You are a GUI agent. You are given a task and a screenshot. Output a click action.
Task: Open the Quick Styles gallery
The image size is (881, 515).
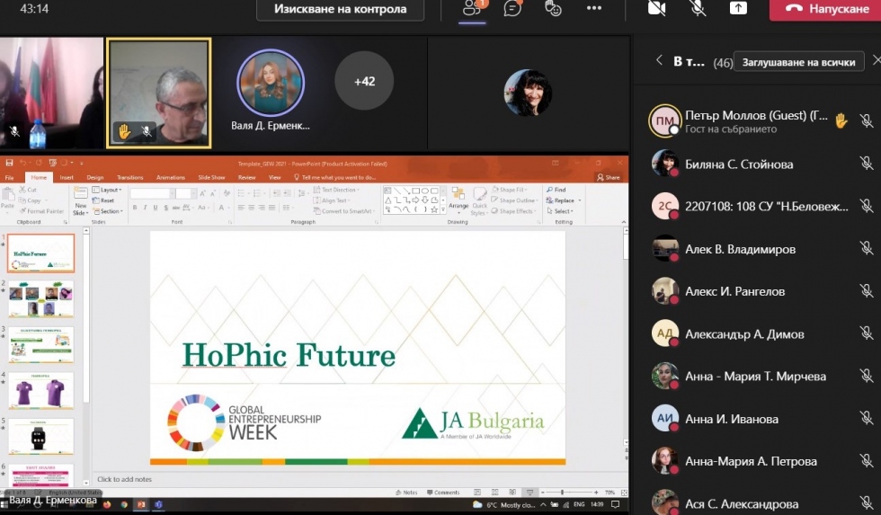tap(478, 201)
